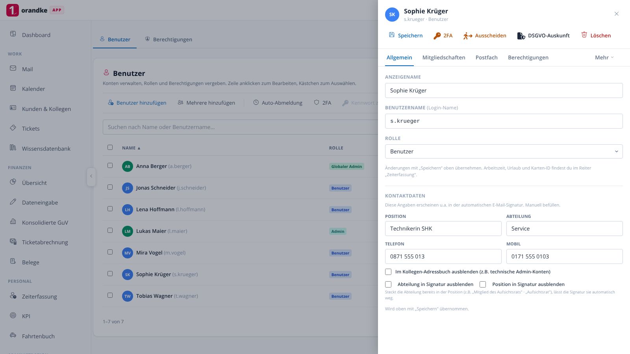Click Sophie Krüger's SK avatar in panel header
The height and width of the screenshot is (354, 630).
point(392,15)
